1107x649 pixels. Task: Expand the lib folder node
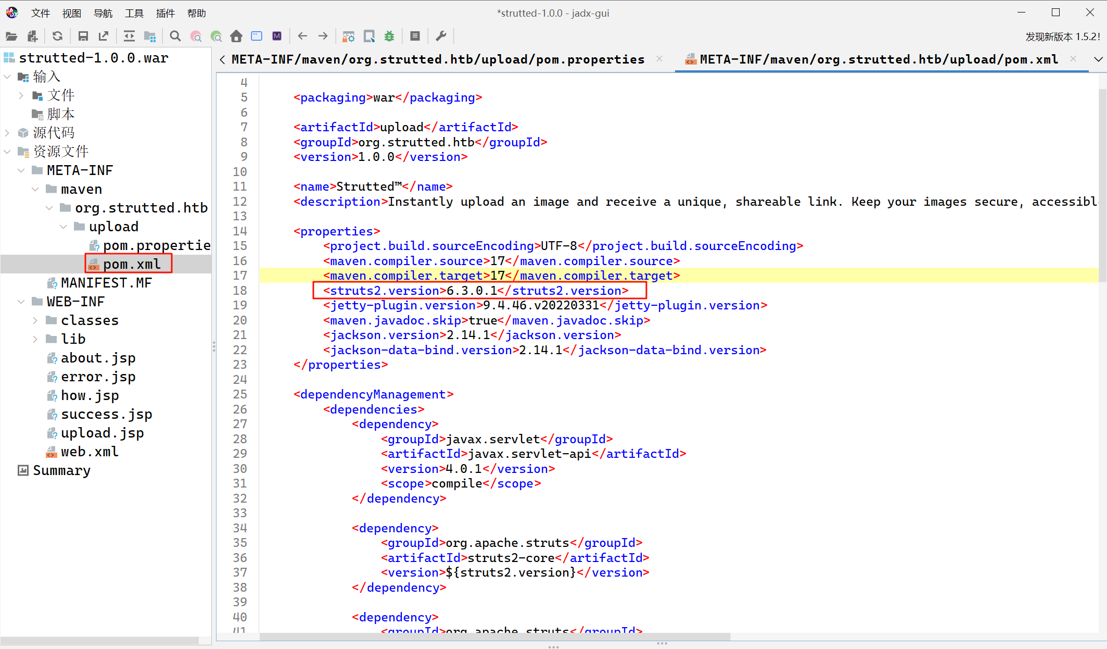35,339
